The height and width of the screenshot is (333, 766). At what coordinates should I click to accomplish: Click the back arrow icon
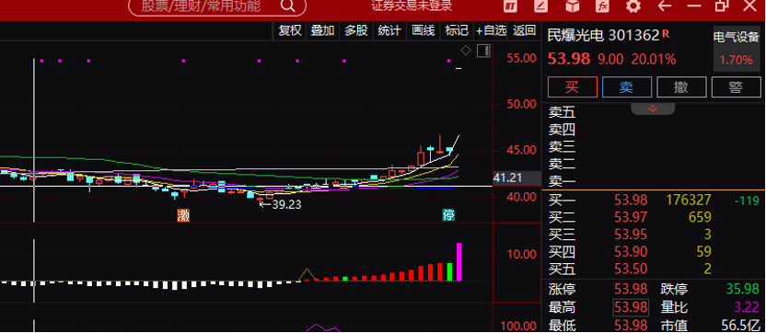pos(665,6)
